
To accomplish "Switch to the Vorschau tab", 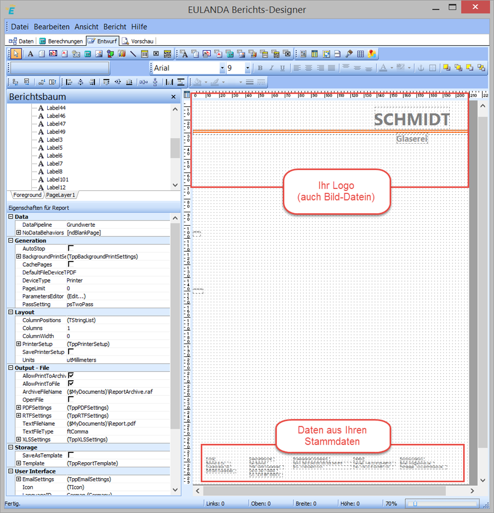I will coord(137,41).
